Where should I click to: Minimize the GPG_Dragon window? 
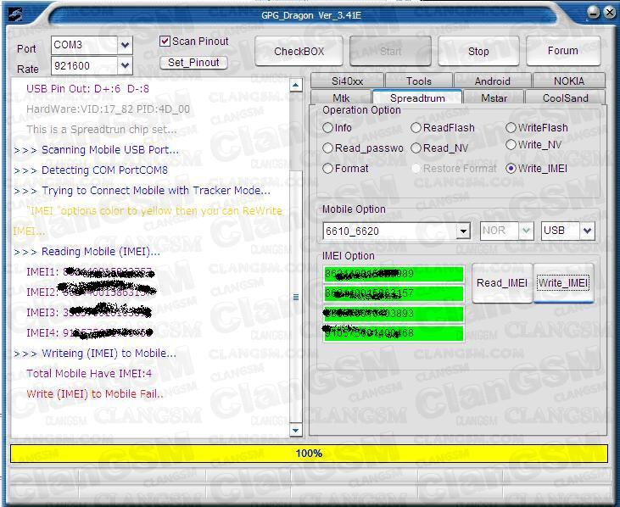point(593,12)
